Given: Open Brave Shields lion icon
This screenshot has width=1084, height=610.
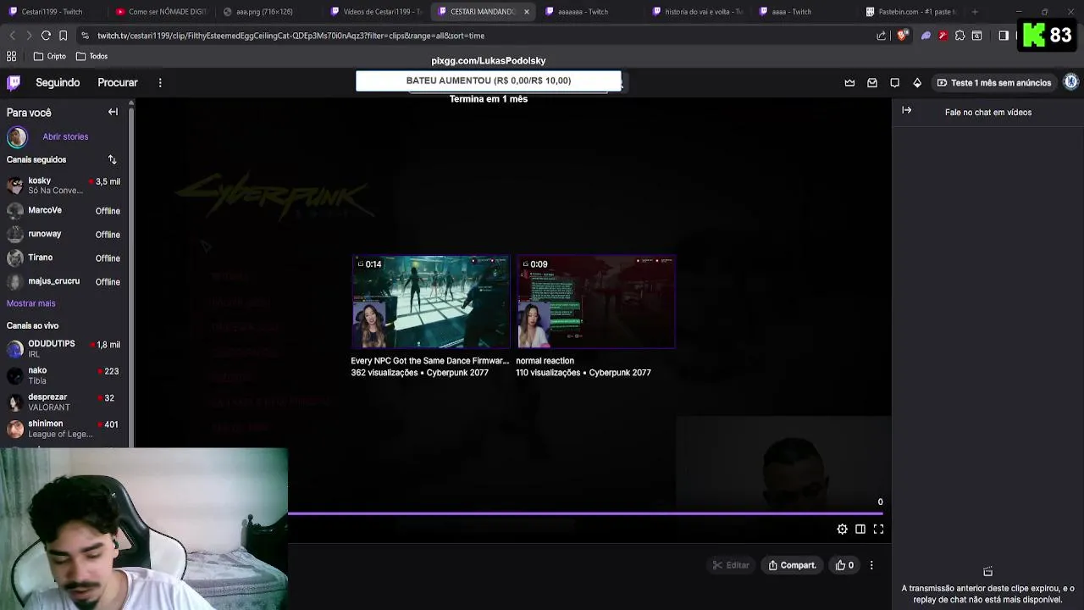Looking at the screenshot, I should [902, 36].
